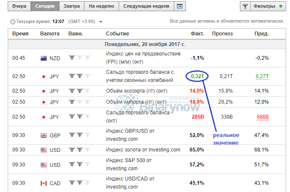290x192 pixels.
Task: Open the calendar date picker icon
Action: pyautogui.click(x=179, y=6)
